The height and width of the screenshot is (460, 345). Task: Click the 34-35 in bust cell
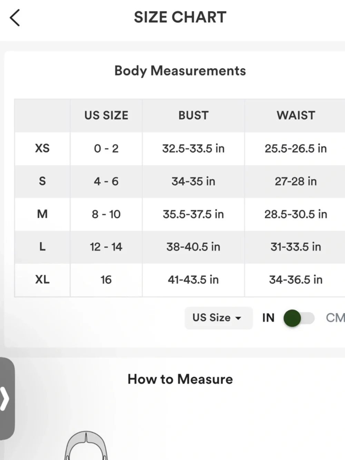point(193,181)
